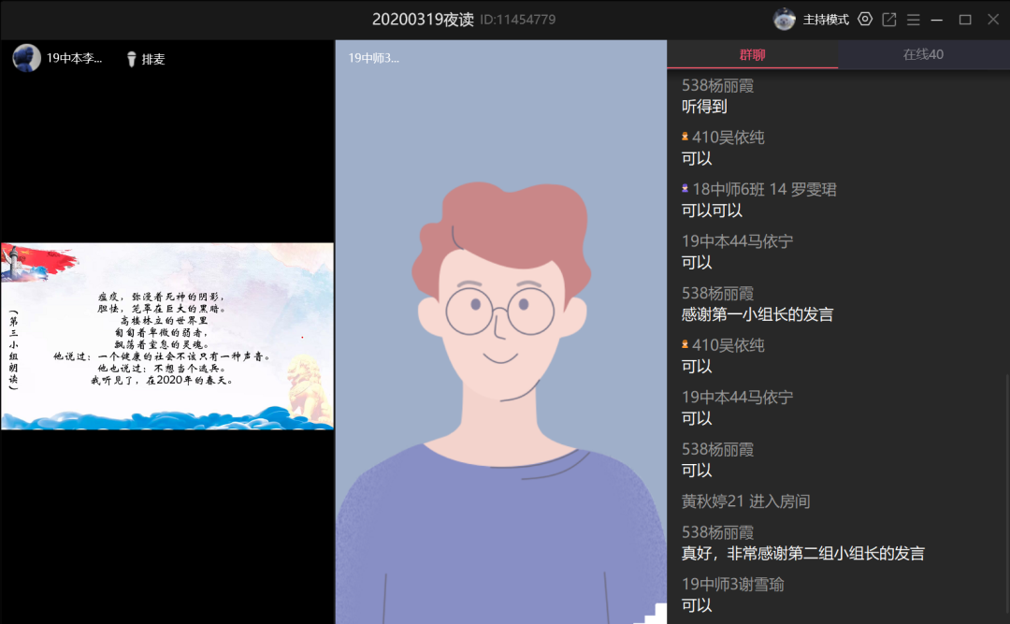
Task: Click the badge icon before 18中师6班 罗雯珺
Action: point(685,190)
